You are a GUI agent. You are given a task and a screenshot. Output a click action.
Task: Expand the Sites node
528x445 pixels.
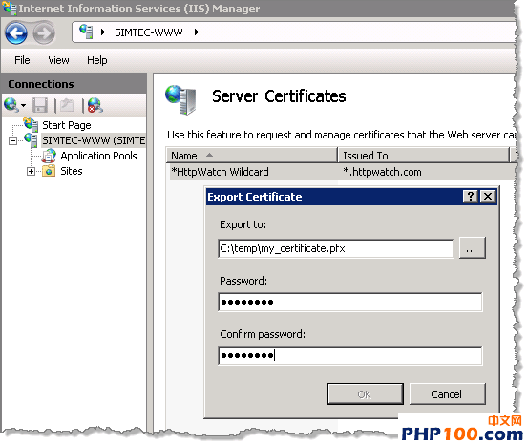[x=31, y=172]
